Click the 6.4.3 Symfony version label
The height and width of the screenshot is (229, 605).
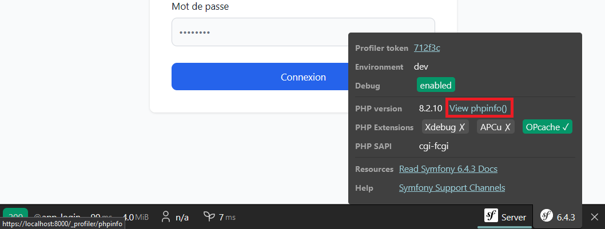pyautogui.click(x=566, y=217)
